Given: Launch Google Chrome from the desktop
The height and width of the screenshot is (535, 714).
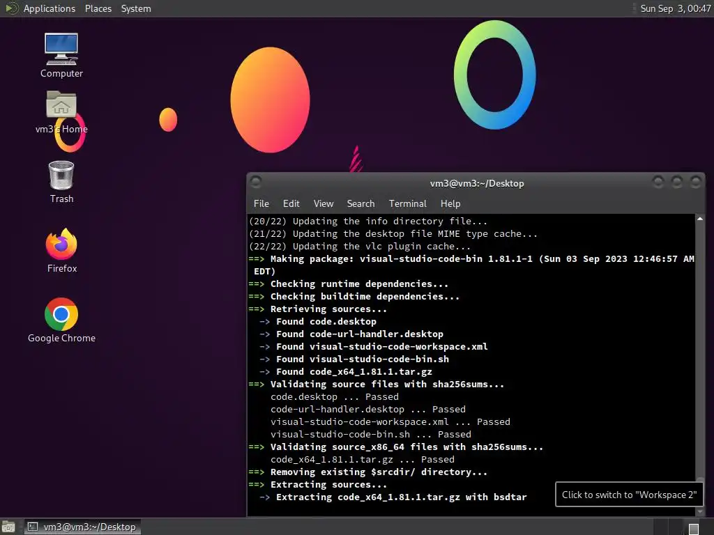Looking at the screenshot, I should point(61,320).
